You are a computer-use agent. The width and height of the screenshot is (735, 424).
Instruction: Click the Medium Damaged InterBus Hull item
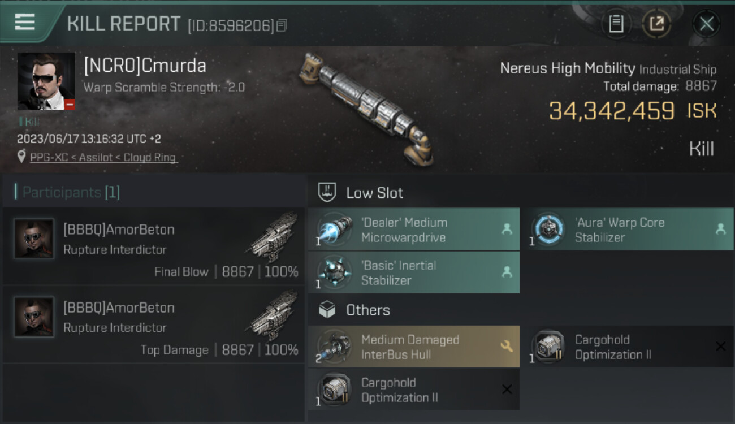[413, 347]
